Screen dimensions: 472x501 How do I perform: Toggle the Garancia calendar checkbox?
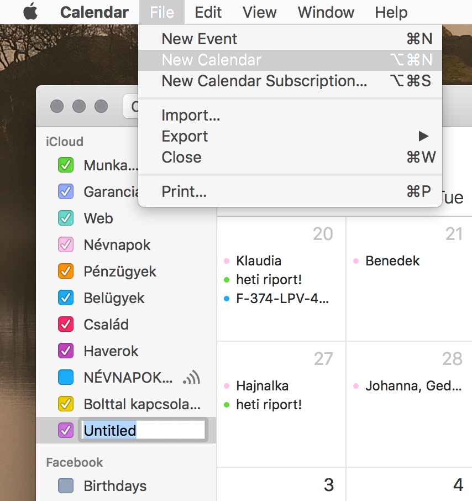[66, 192]
